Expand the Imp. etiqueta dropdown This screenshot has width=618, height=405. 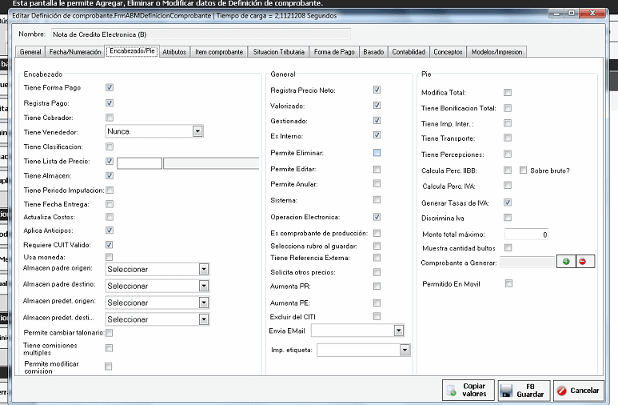(x=405, y=350)
